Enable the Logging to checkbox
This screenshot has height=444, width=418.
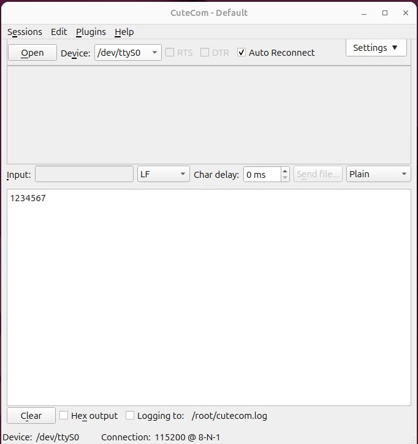click(x=155, y=416)
